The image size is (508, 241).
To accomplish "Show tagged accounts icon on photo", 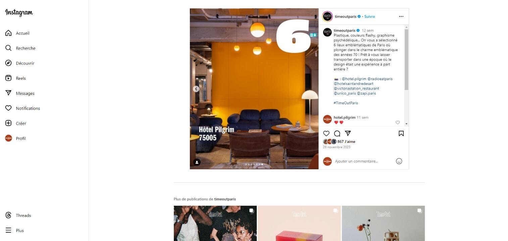I will click(x=197, y=162).
